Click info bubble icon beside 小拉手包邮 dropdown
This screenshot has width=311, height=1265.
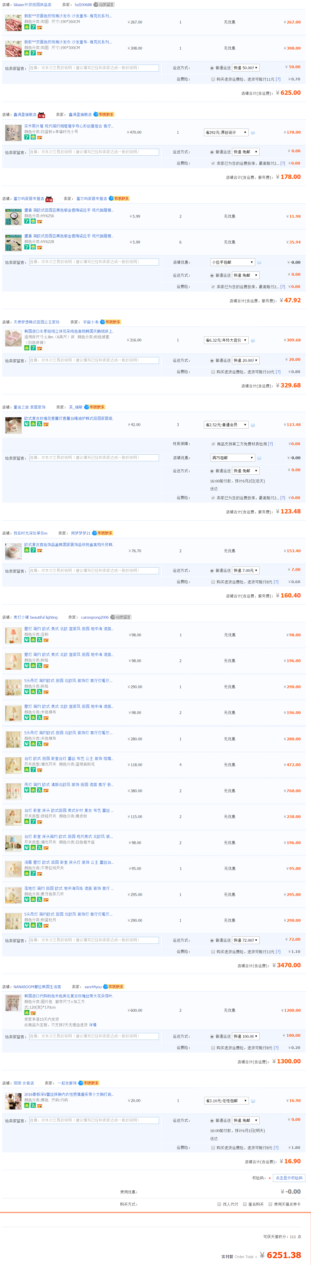click(259, 263)
